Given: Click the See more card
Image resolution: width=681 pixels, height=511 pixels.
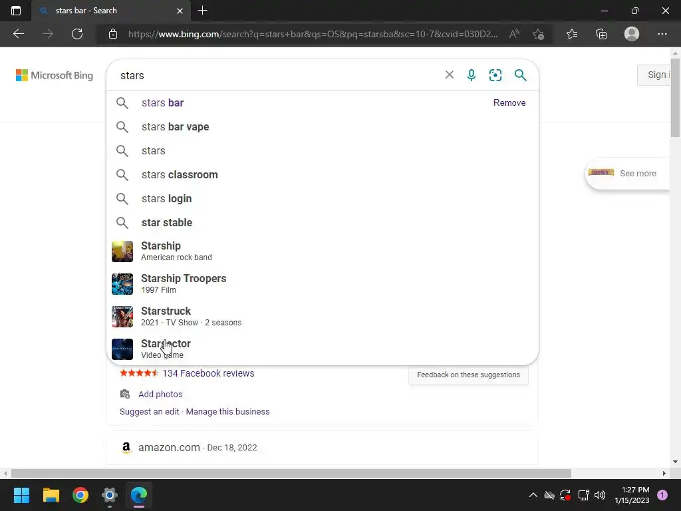Looking at the screenshot, I should pos(628,174).
